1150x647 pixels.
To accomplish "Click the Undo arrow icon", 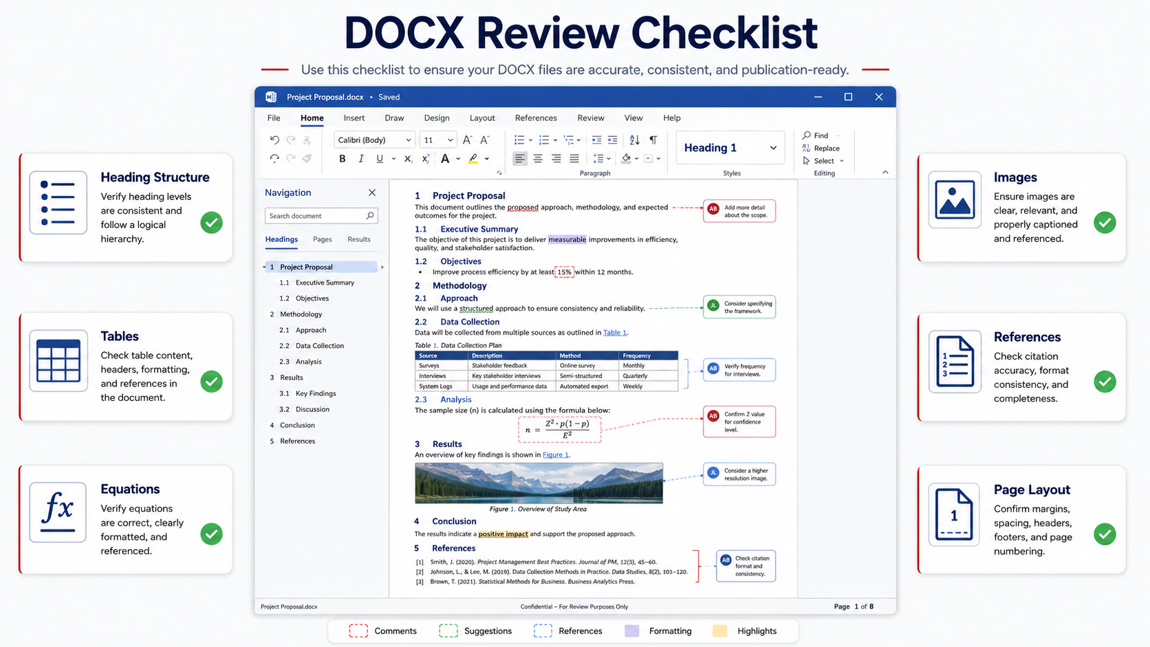I will 274,140.
